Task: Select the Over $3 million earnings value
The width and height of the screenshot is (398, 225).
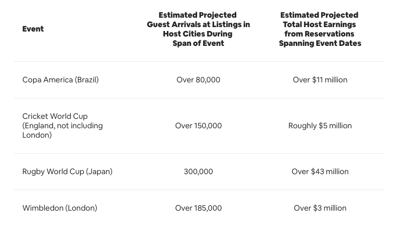Action: pyautogui.click(x=320, y=208)
